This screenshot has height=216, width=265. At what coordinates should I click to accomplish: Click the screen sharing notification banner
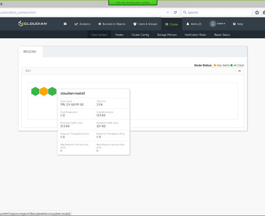point(133,3)
